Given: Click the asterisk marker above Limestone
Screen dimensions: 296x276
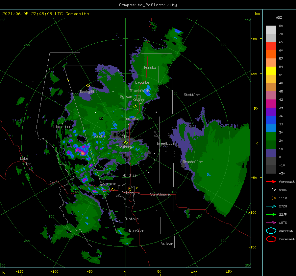Looking at the screenshot, I should coord(62,124).
